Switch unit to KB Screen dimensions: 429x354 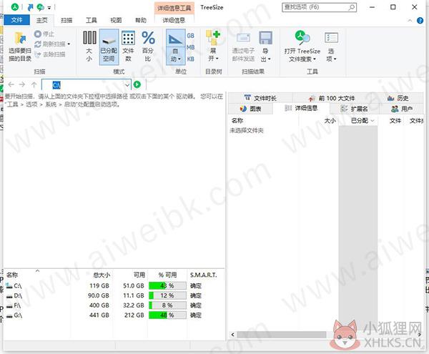(191, 59)
